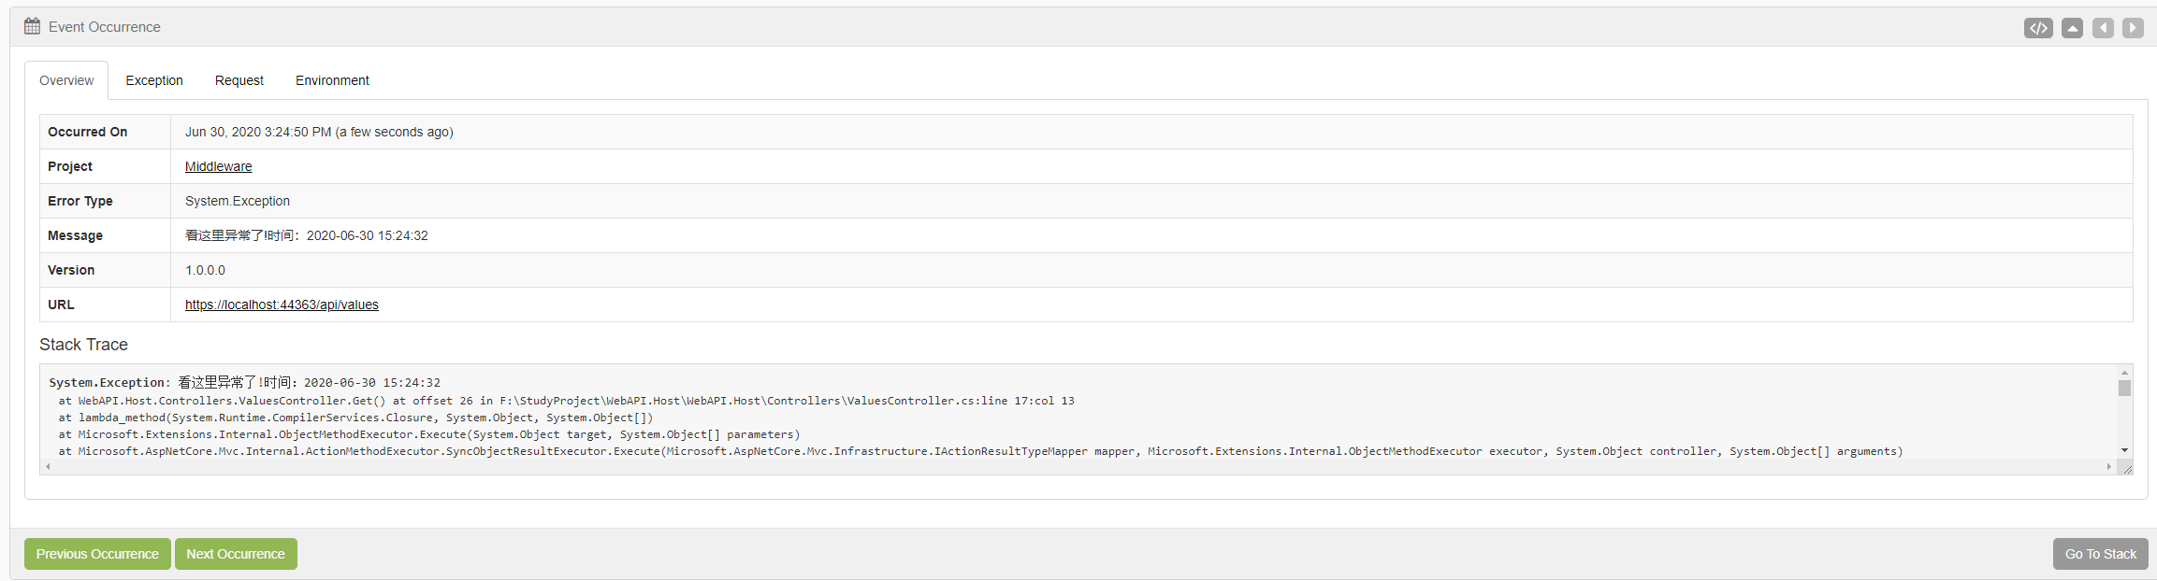Collapse the Event Occurrence panel
2157x581 pixels.
click(2072, 28)
